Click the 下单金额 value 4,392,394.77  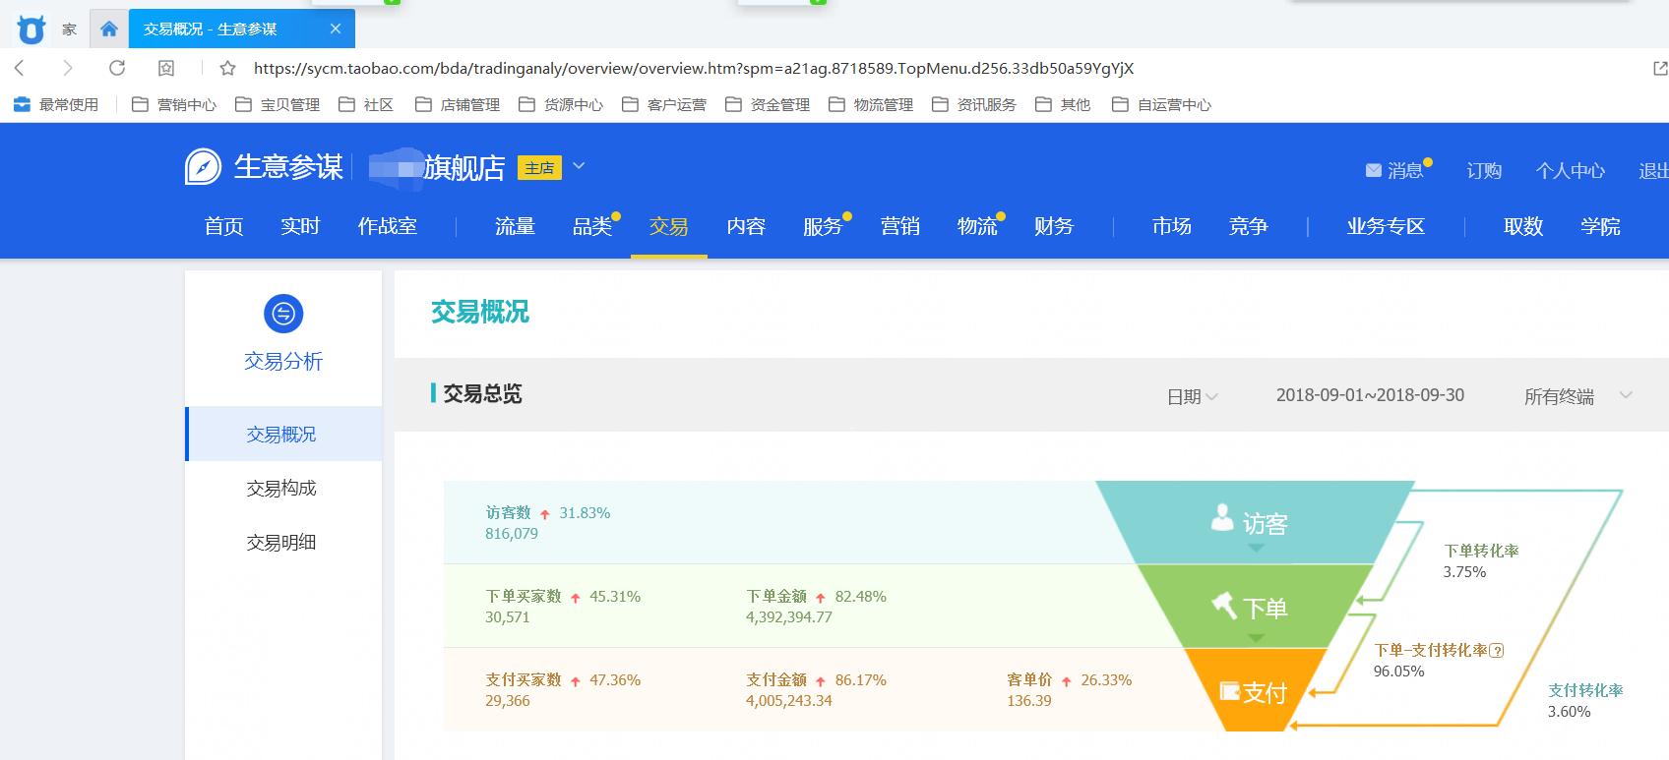[x=789, y=617]
